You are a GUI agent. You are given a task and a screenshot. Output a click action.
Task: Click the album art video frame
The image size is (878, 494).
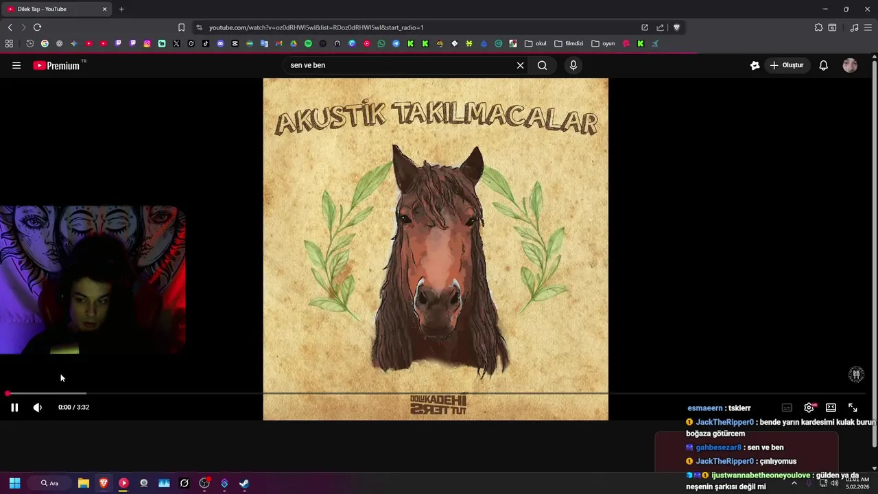pyautogui.click(x=436, y=249)
